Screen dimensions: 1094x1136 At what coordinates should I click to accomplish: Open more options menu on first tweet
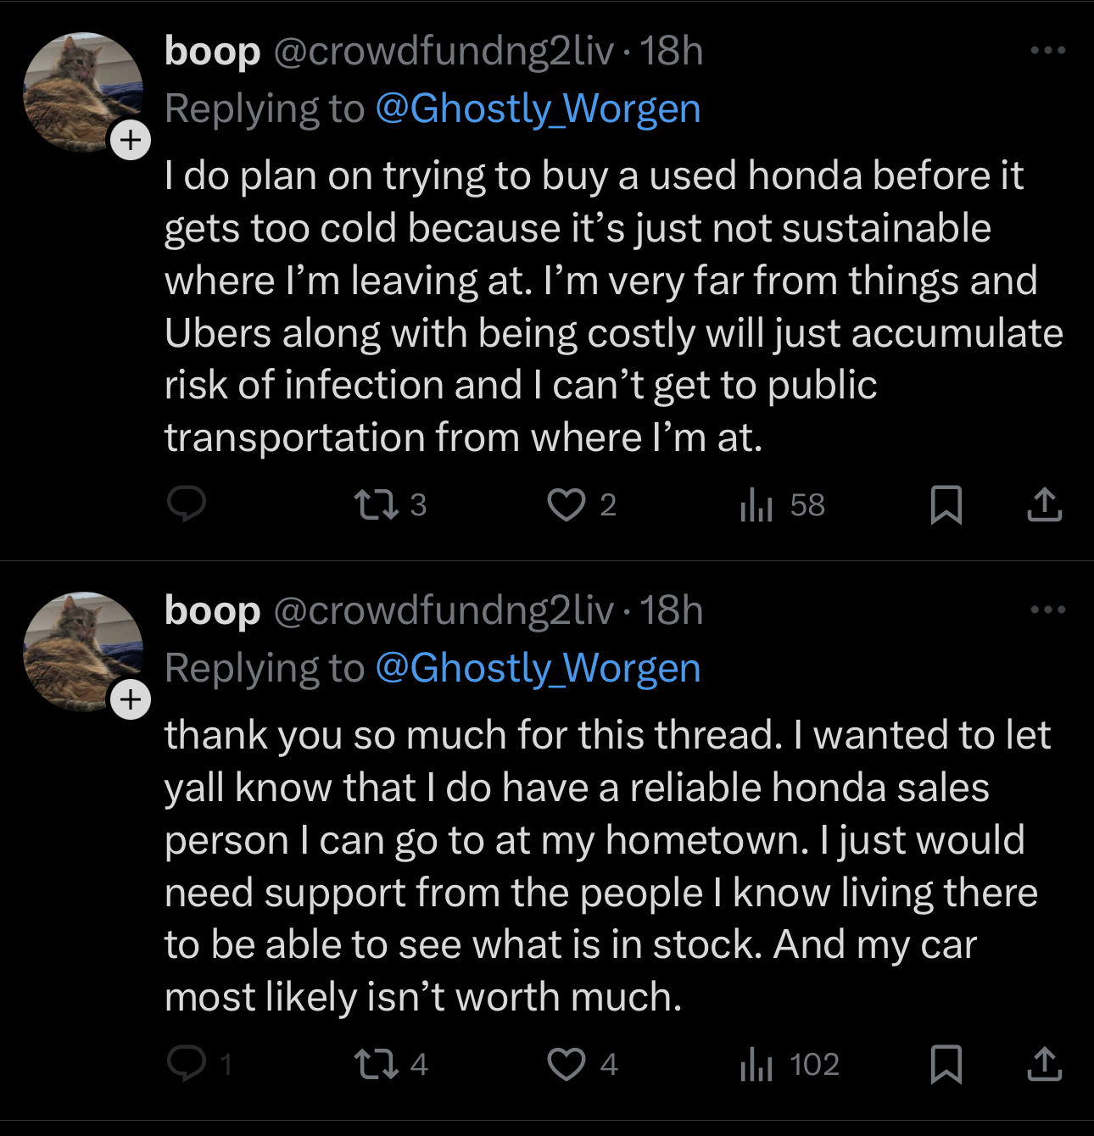[x=1047, y=50]
